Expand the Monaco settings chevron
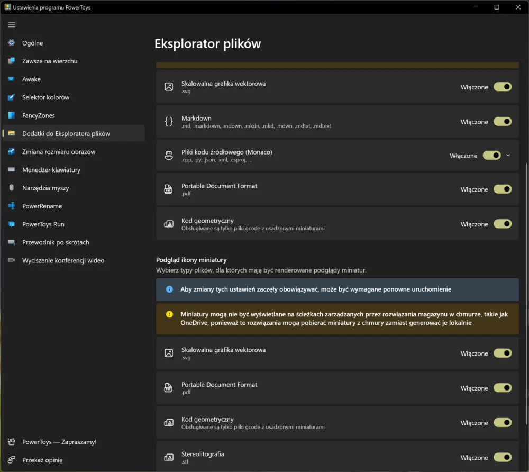This screenshot has height=472, width=529. (508, 155)
